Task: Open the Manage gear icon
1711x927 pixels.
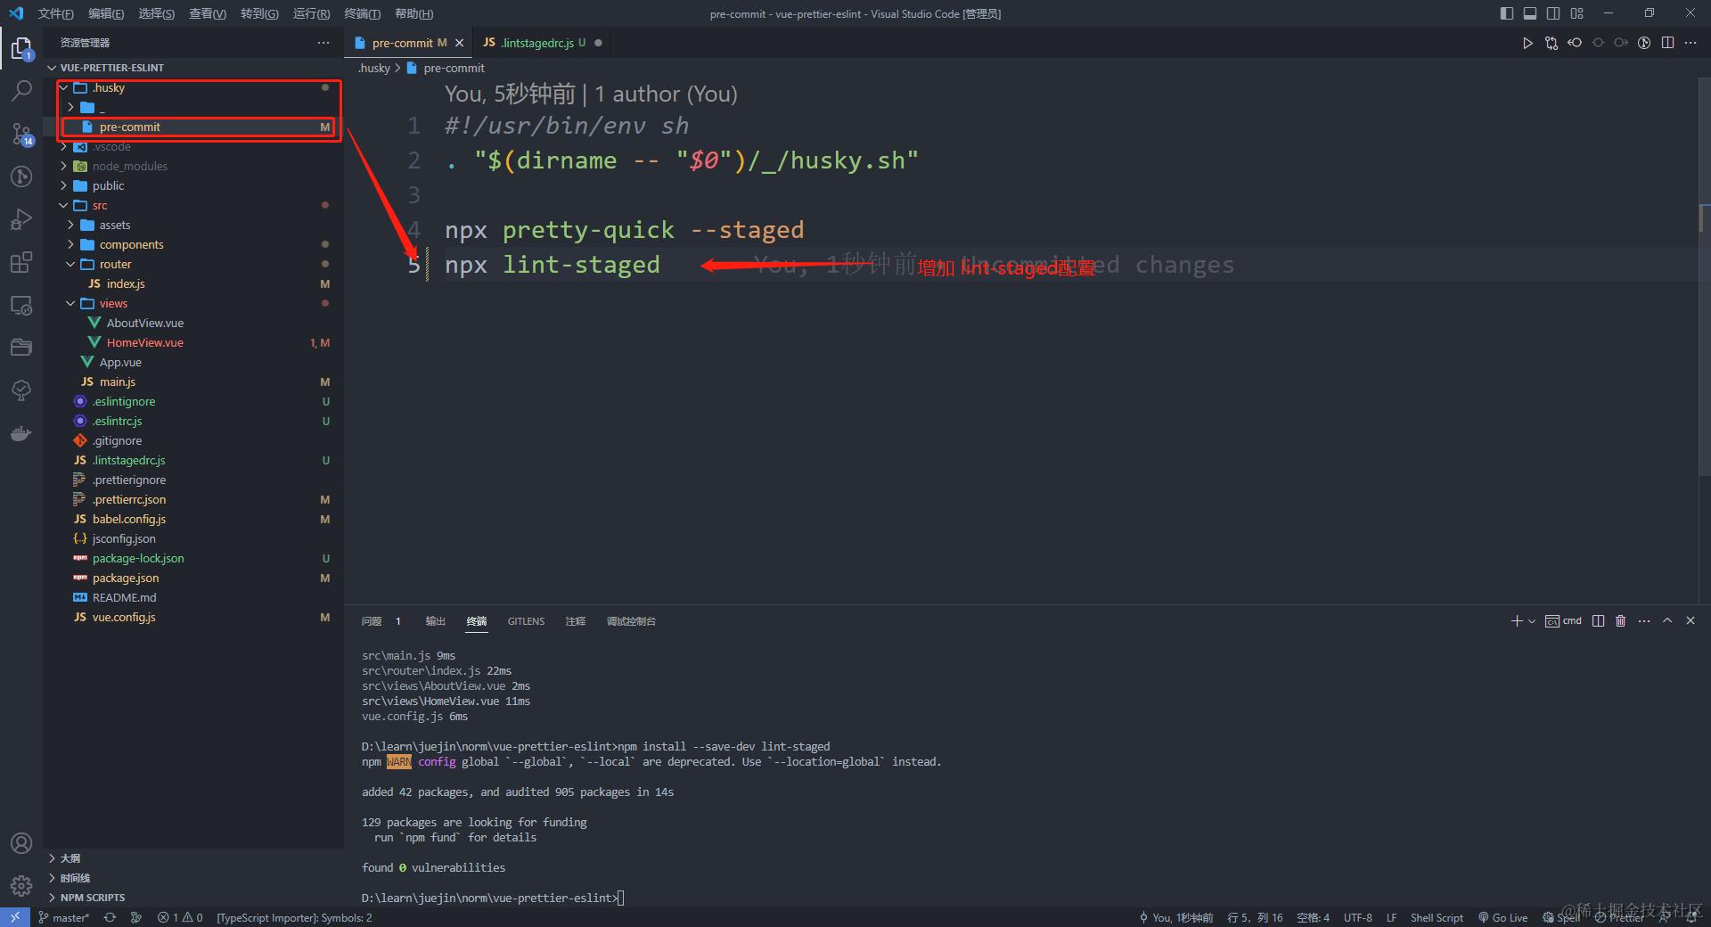Action: point(21,885)
